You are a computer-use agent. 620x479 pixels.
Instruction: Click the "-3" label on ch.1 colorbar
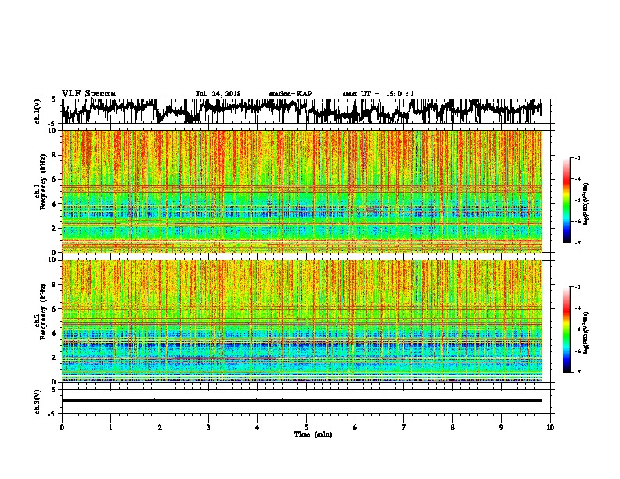[x=578, y=158]
